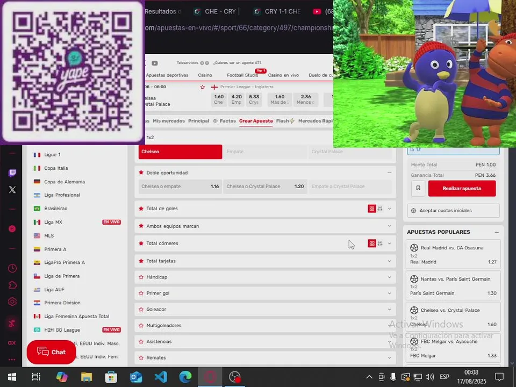Click the GX Corner icon in sidebar

coord(12,343)
